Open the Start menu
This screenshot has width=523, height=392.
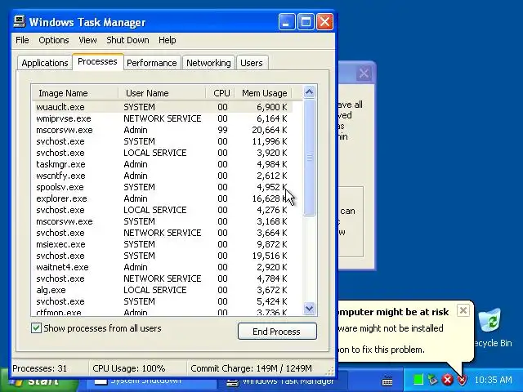click(38, 382)
